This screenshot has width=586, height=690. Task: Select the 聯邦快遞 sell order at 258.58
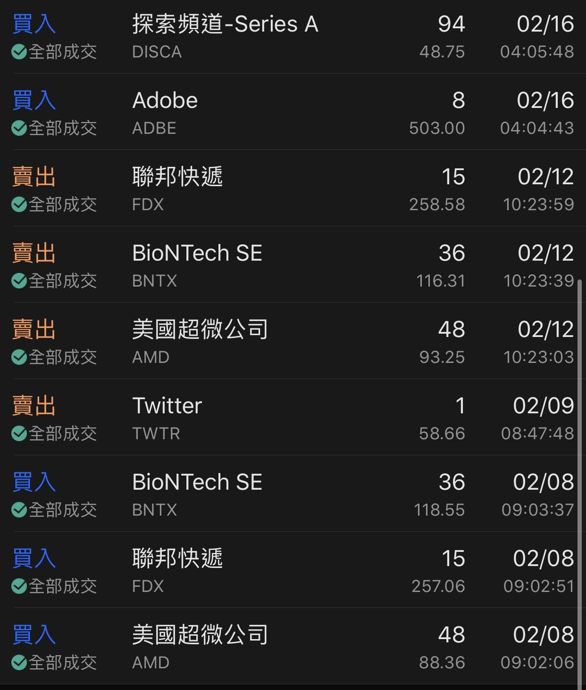point(293,188)
